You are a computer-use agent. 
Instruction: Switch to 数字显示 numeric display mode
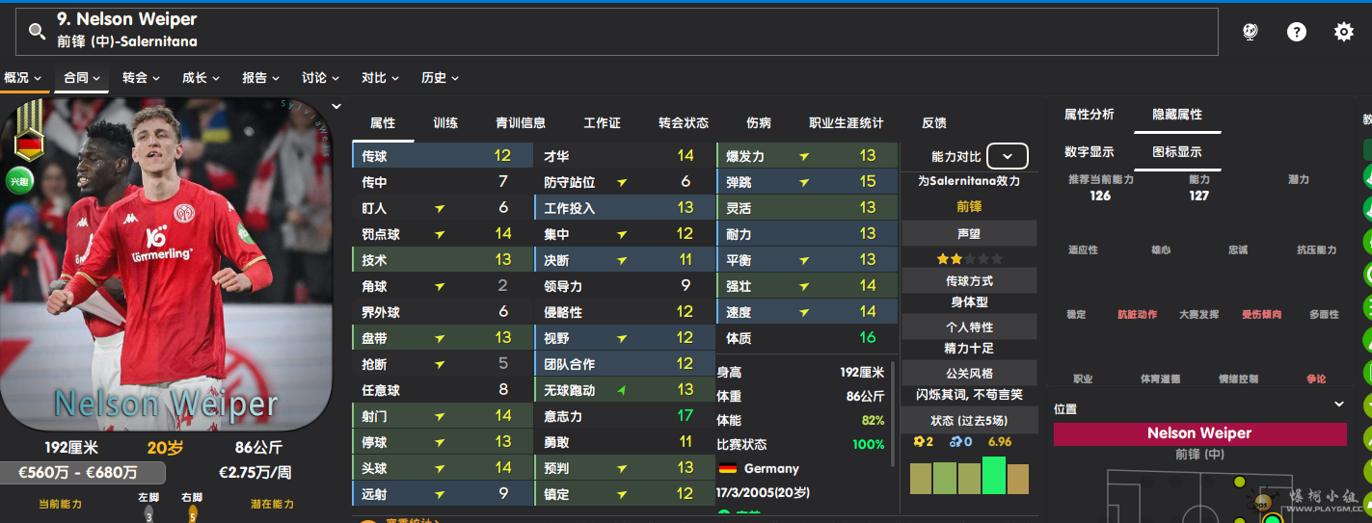[1089, 152]
